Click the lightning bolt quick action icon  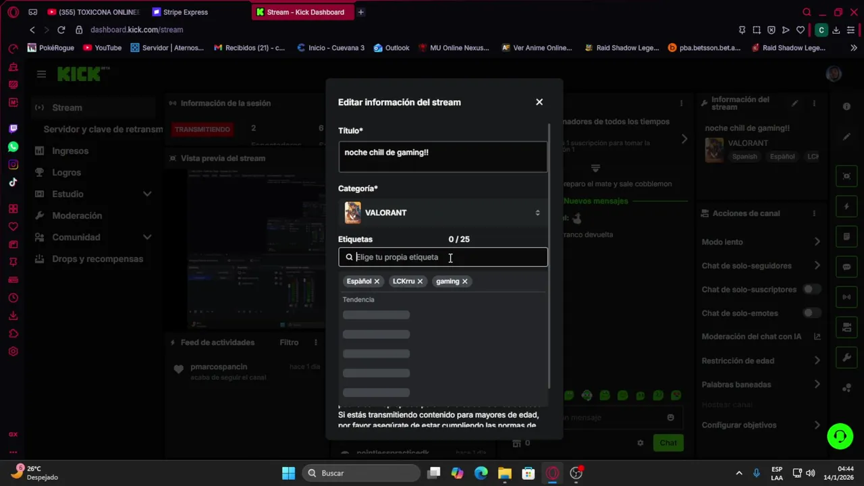[x=846, y=207]
